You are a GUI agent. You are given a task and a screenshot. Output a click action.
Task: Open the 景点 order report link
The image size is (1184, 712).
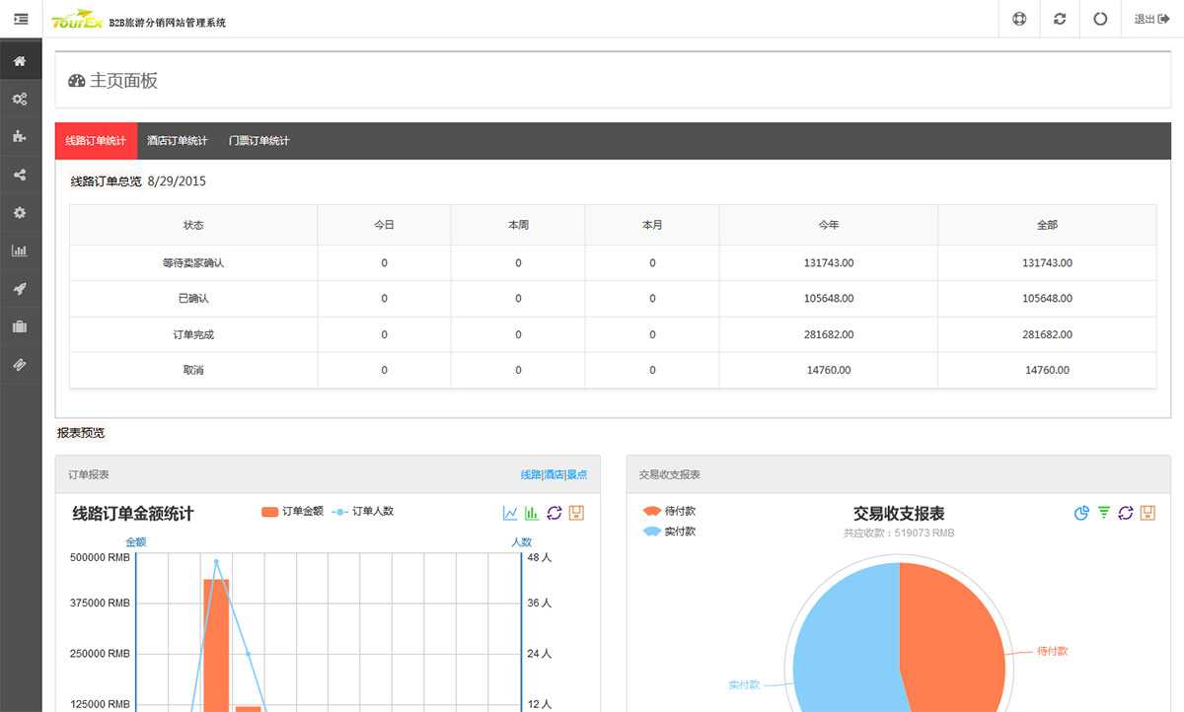point(576,474)
